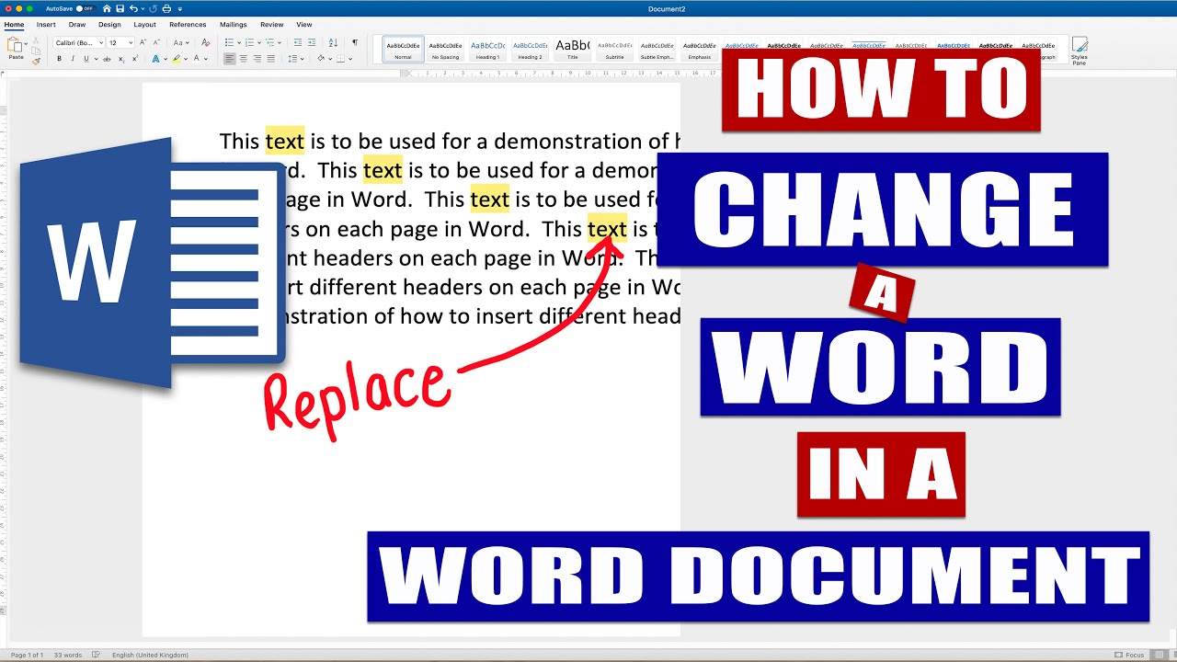
Task: Switch to the Review tab
Action: 271,25
